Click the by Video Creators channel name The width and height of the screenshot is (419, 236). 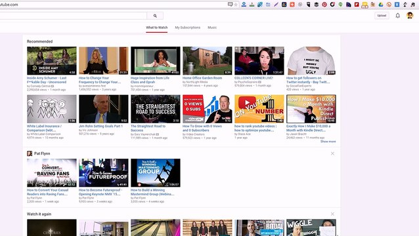(194, 134)
